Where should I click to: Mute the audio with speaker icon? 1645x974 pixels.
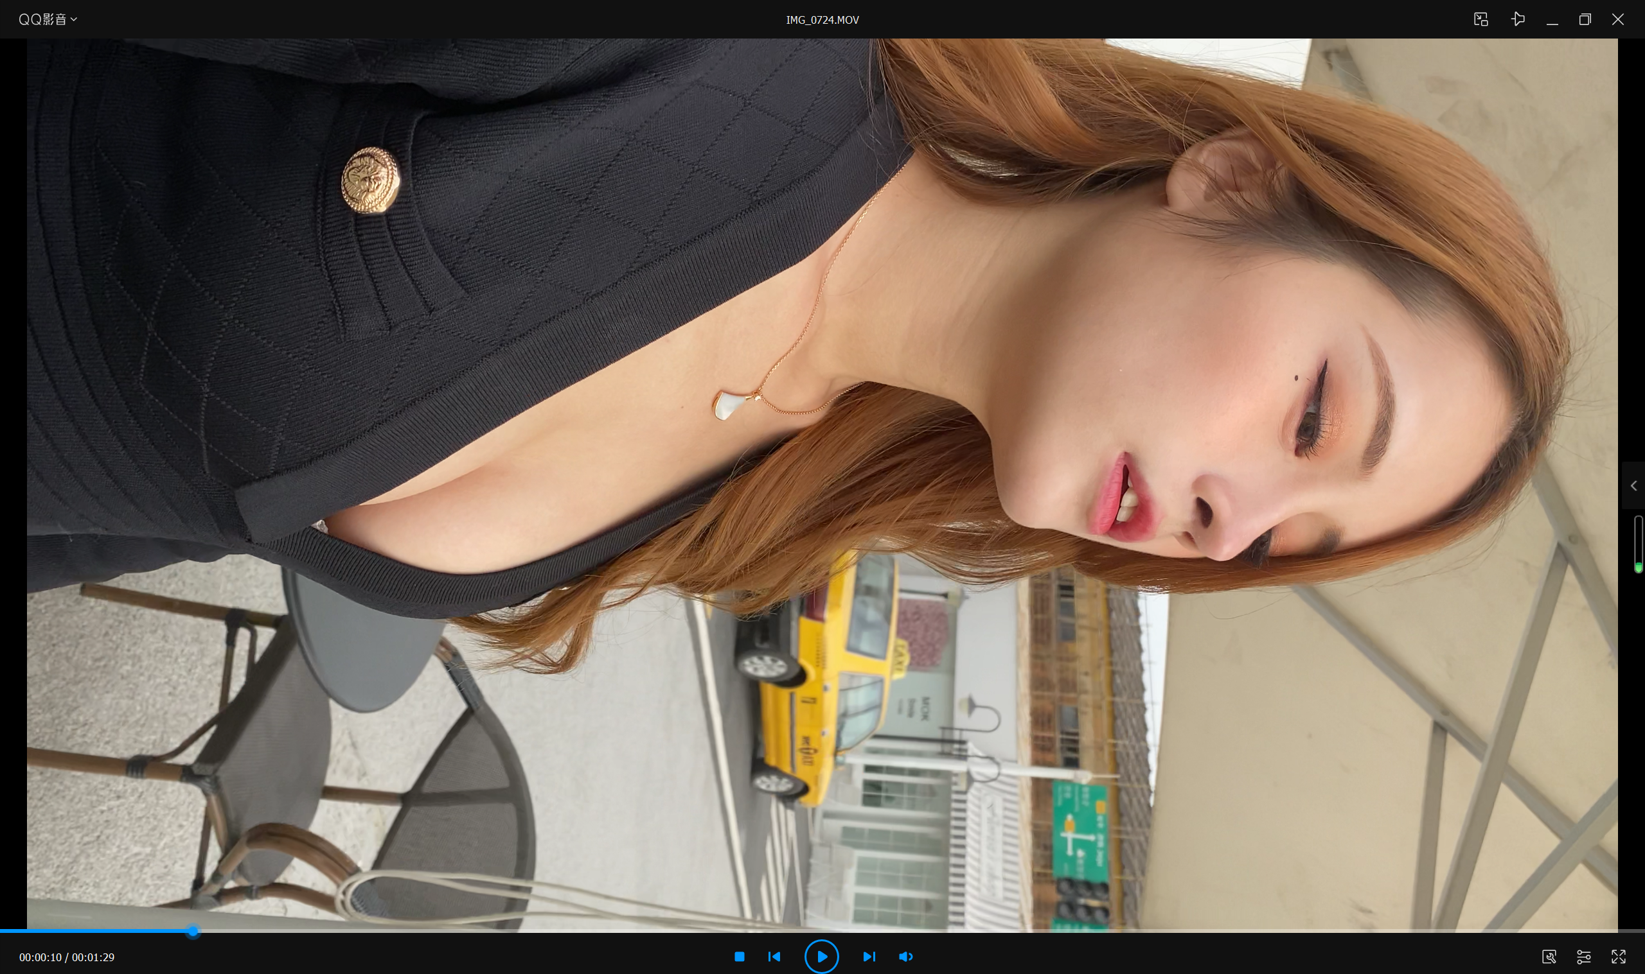905,956
